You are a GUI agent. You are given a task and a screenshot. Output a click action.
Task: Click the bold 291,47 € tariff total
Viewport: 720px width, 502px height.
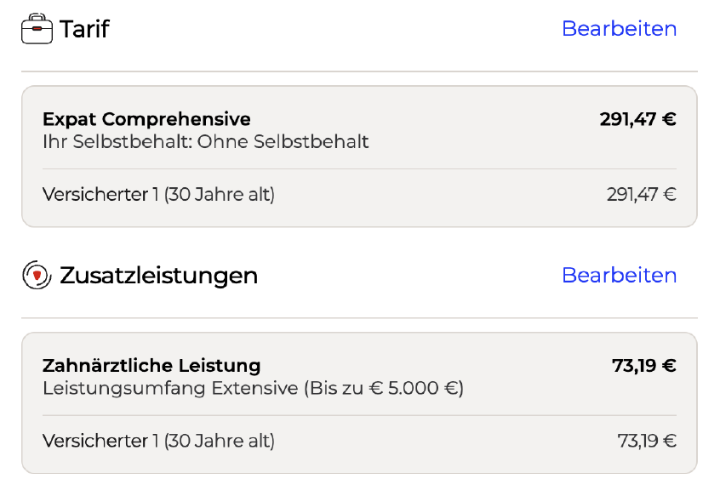click(x=637, y=119)
